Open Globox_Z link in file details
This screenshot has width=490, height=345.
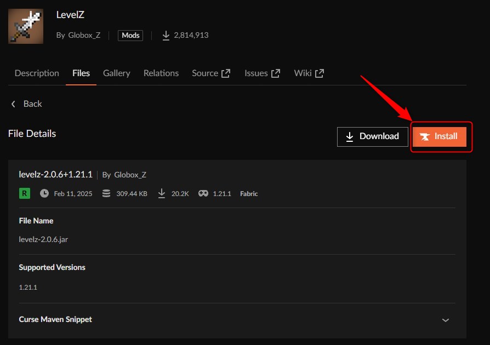pyautogui.click(x=130, y=175)
